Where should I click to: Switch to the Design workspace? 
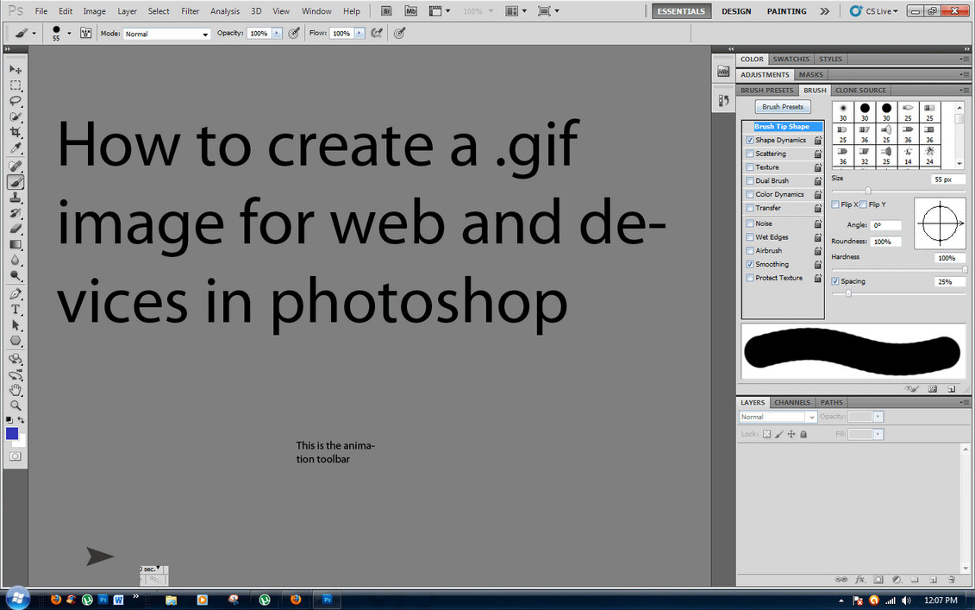[x=736, y=11]
